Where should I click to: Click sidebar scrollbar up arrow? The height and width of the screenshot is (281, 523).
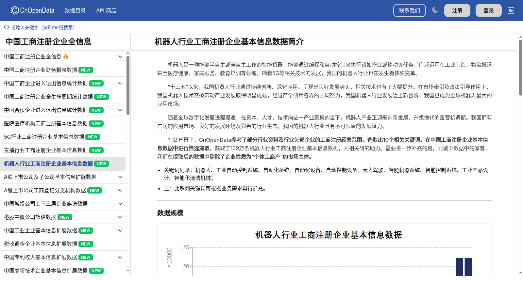[x=128, y=53]
